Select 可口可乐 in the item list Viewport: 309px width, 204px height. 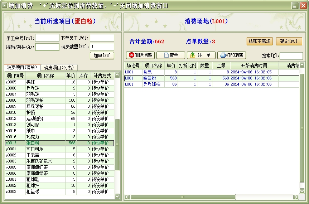35,149
